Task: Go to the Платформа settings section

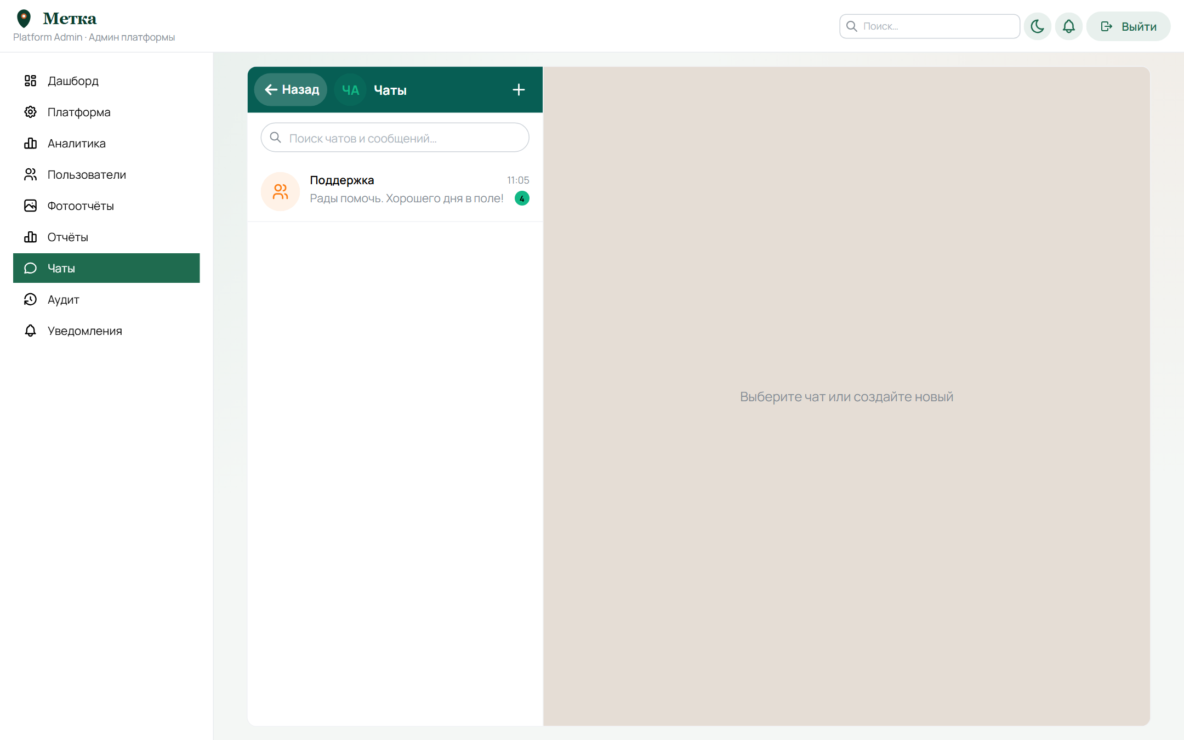Action: pyautogui.click(x=106, y=112)
